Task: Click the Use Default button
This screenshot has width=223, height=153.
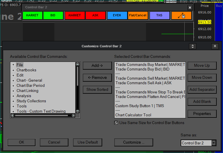Action: pyautogui.click(x=88, y=142)
